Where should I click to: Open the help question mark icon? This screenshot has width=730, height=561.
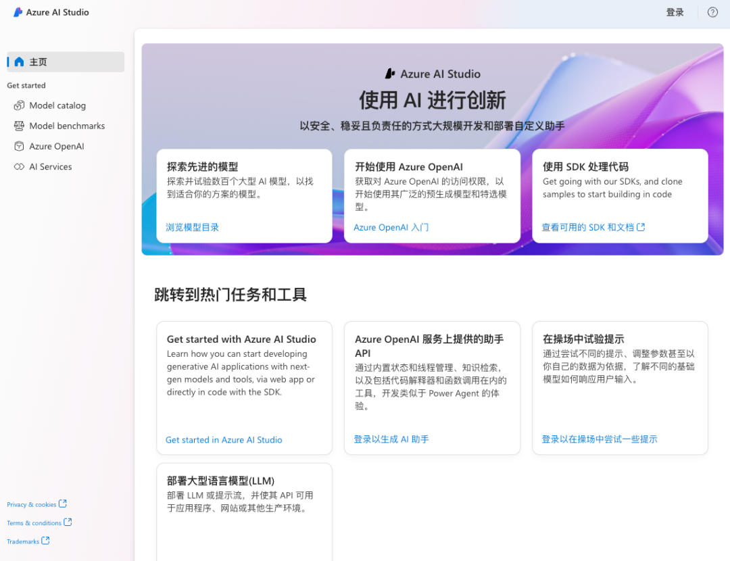tap(712, 12)
